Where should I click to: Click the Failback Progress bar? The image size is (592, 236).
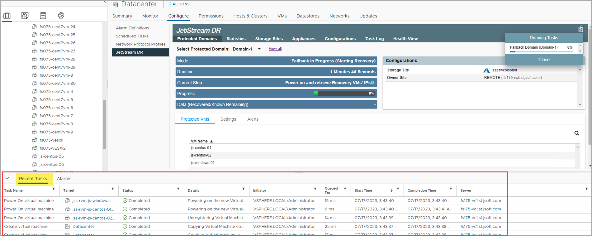click(344, 93)
